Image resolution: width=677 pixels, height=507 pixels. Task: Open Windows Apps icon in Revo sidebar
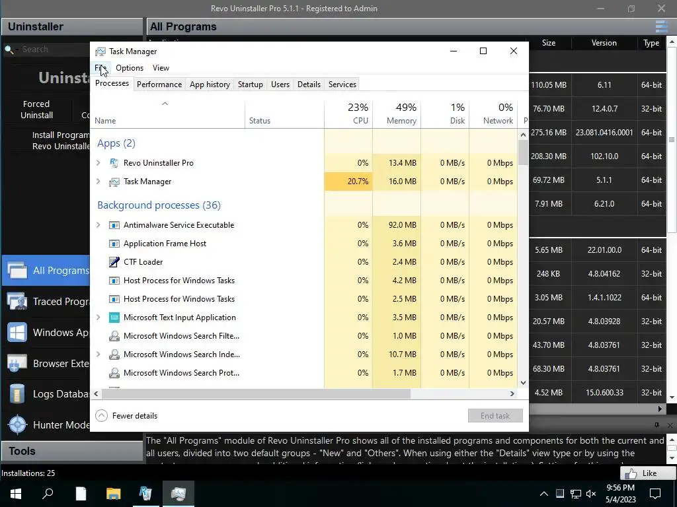coord(17,333)
